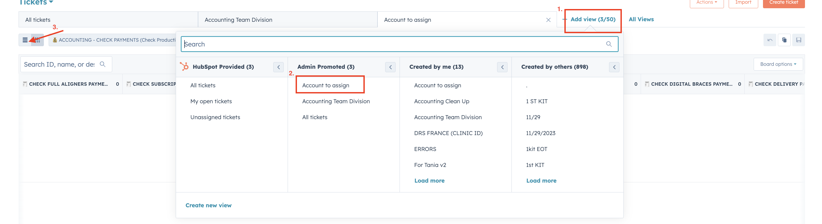
Task: Click magnifier icon in views search
Action: tap(609, 44)
